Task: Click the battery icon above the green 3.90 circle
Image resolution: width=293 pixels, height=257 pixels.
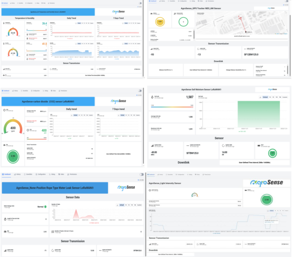Action: pos(4,145)
